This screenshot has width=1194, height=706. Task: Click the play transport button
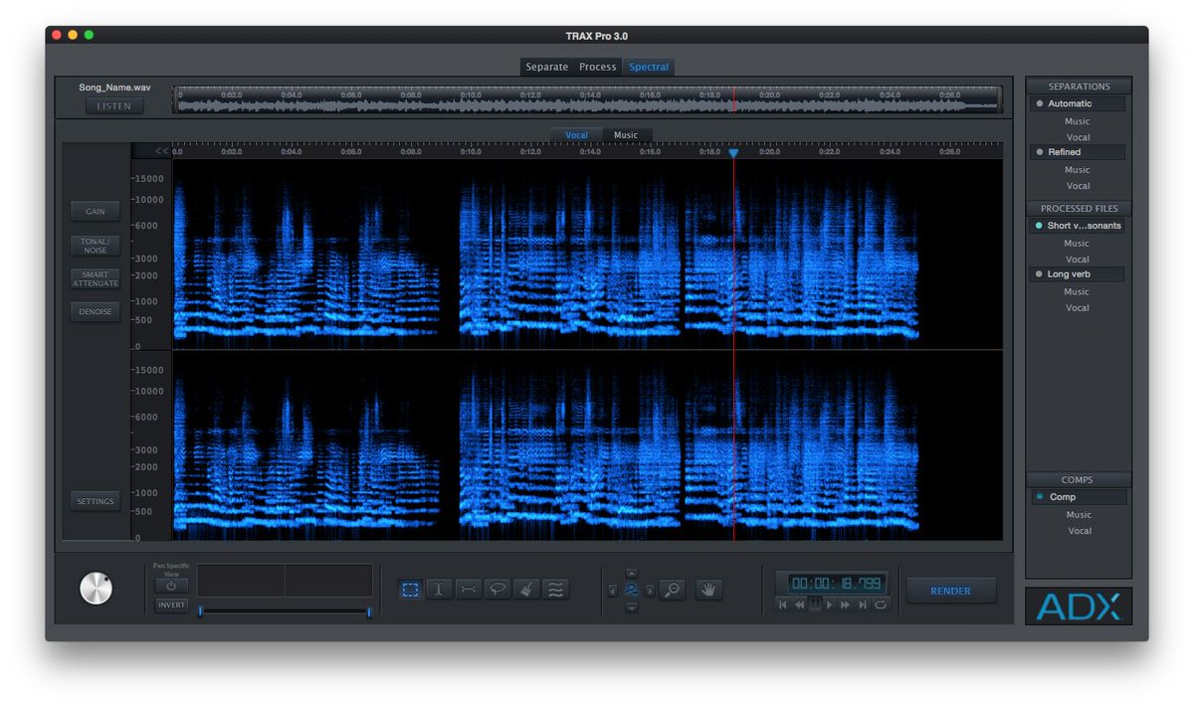click(830, 605)
